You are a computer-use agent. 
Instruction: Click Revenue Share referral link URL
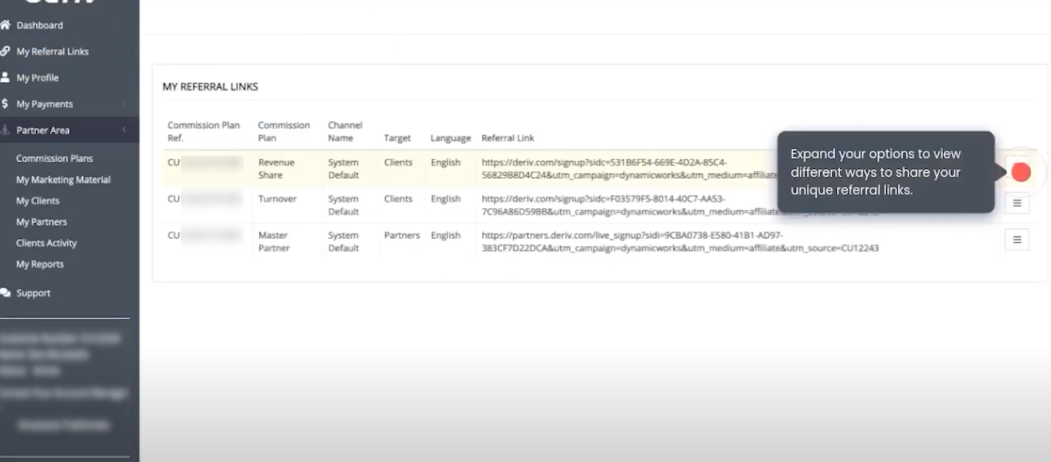pos(629,168)
